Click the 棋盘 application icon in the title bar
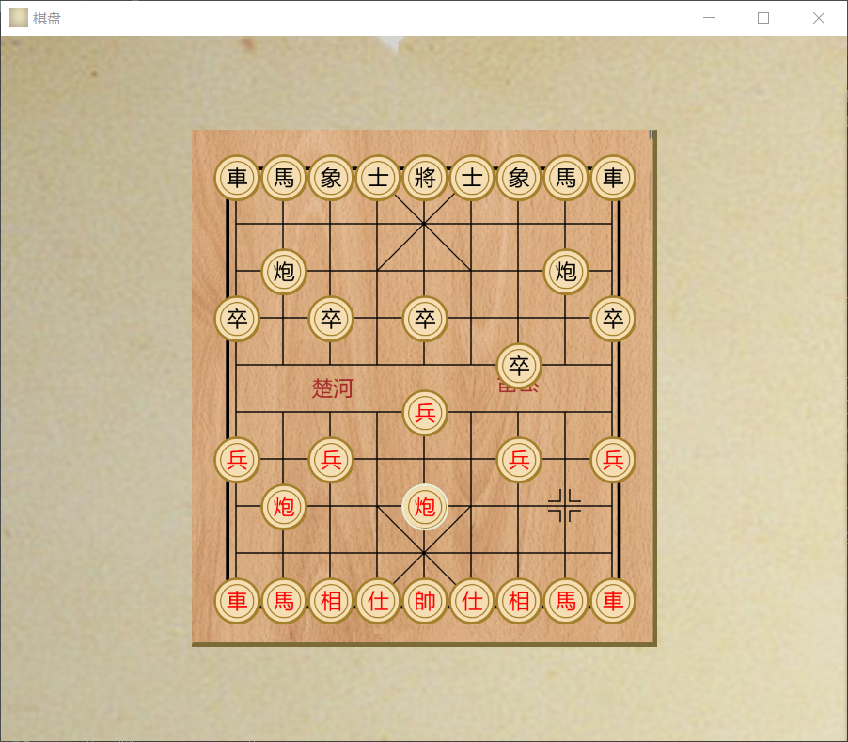Screen dimensions: 848x742 point(17,18)
